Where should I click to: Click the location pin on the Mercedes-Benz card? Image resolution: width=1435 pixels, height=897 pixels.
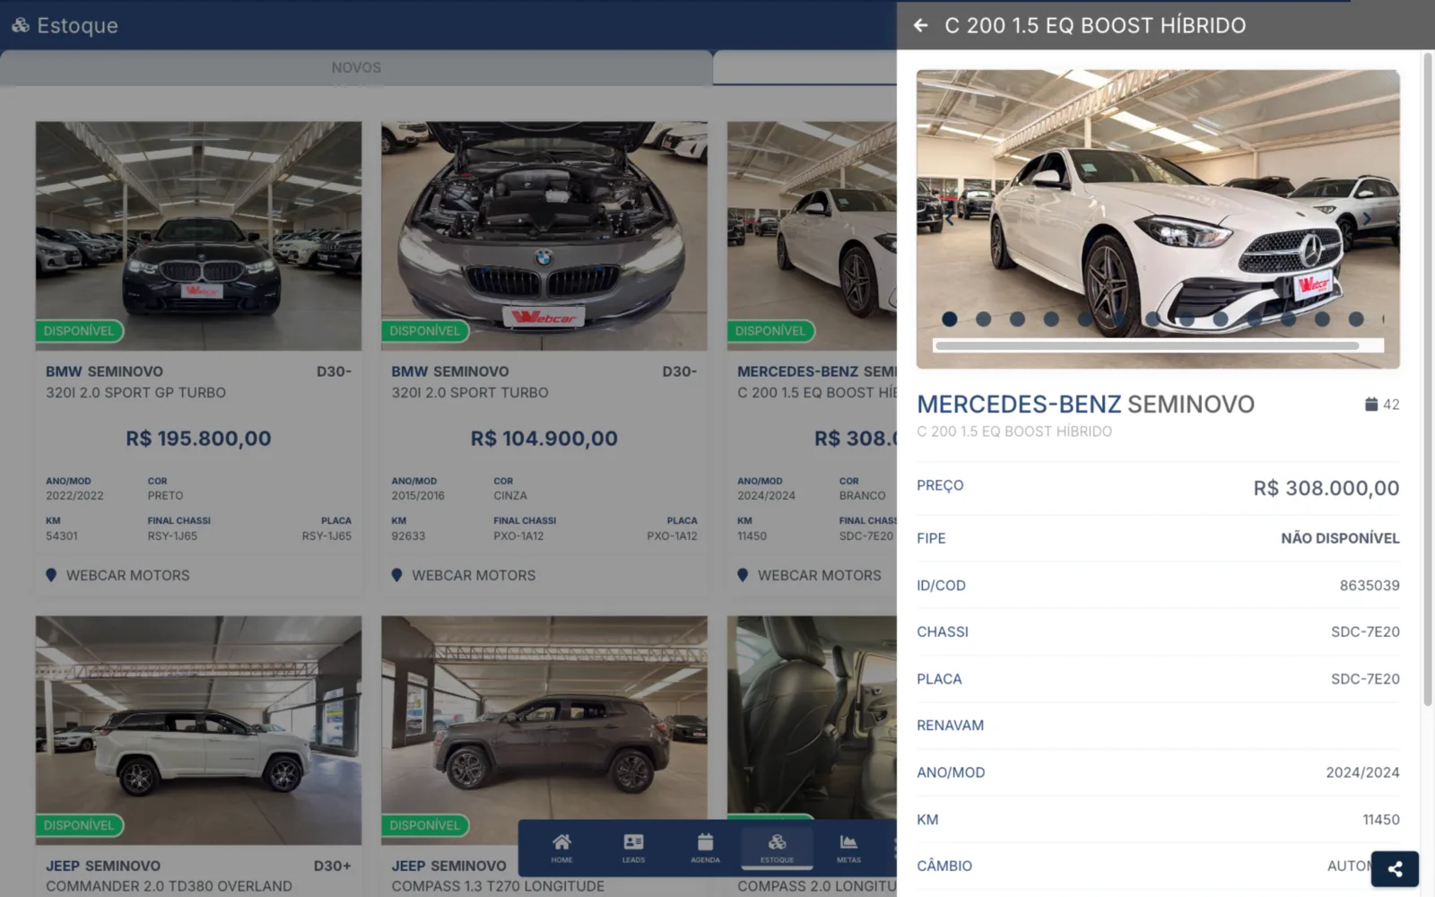click(x=743, y=575)
